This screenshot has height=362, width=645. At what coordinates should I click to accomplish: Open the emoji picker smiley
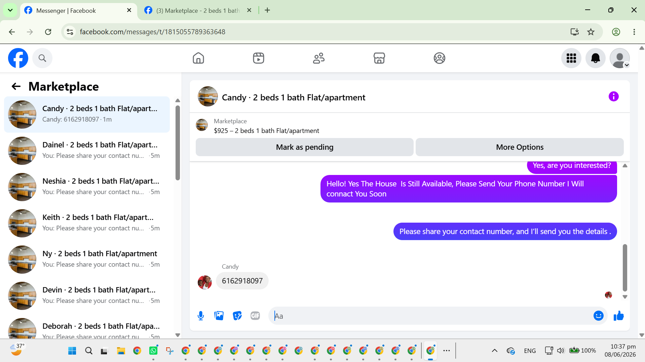(x=599, y=316)
